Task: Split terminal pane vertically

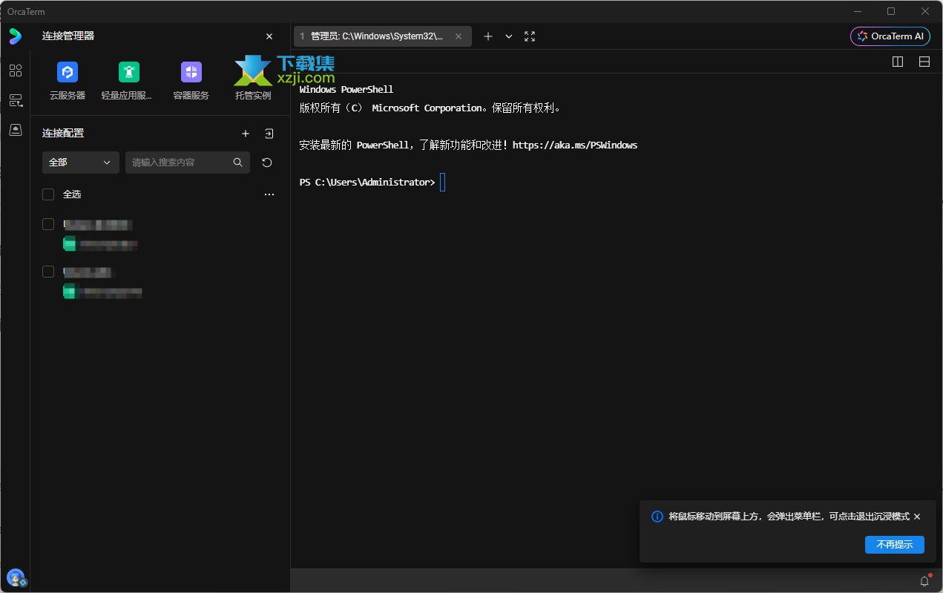Action: (x=898, y=62)
